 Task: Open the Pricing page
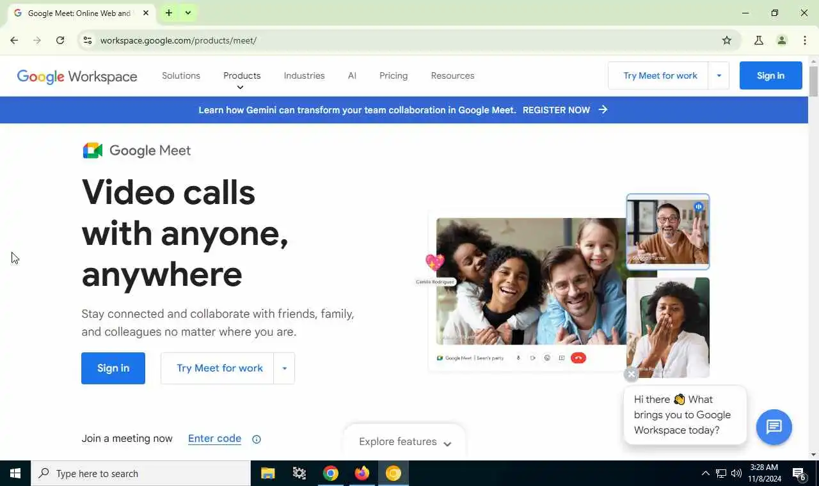pyautogui.click(x=394, y=75)
